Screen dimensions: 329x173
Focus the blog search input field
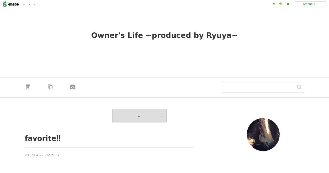(x=259, y=87)
